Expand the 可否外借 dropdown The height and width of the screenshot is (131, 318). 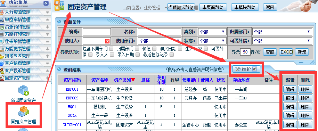(282, 41)
